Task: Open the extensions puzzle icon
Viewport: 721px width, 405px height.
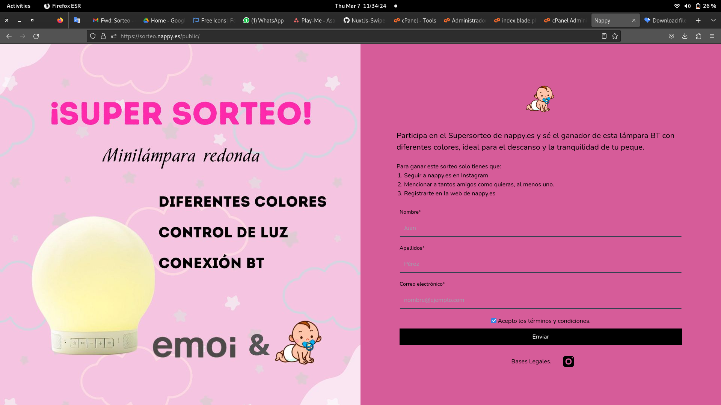Action: click(x=699, y=36)
